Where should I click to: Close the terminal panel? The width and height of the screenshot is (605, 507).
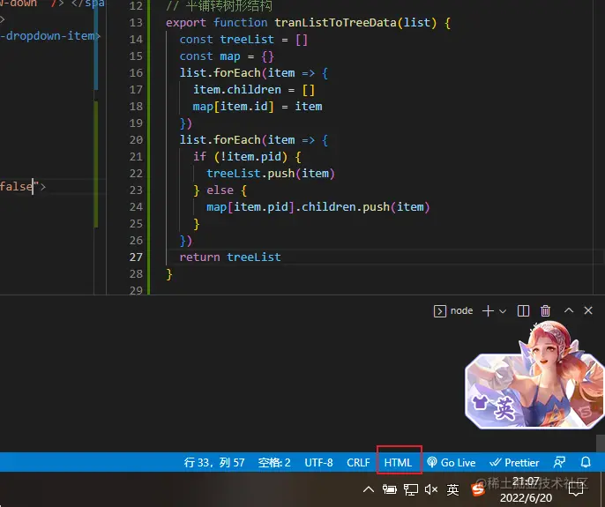pos(588,310)
